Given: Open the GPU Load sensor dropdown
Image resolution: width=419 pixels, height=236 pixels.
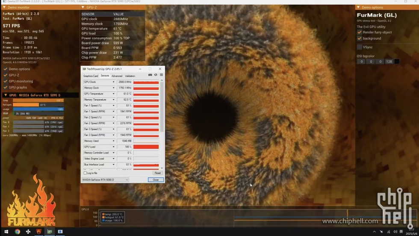Looking at the screenshot, I should pos(113,147).
